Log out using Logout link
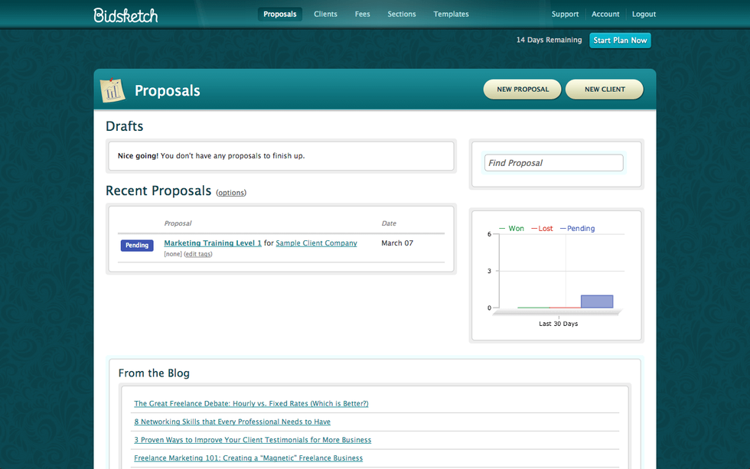 644,14
